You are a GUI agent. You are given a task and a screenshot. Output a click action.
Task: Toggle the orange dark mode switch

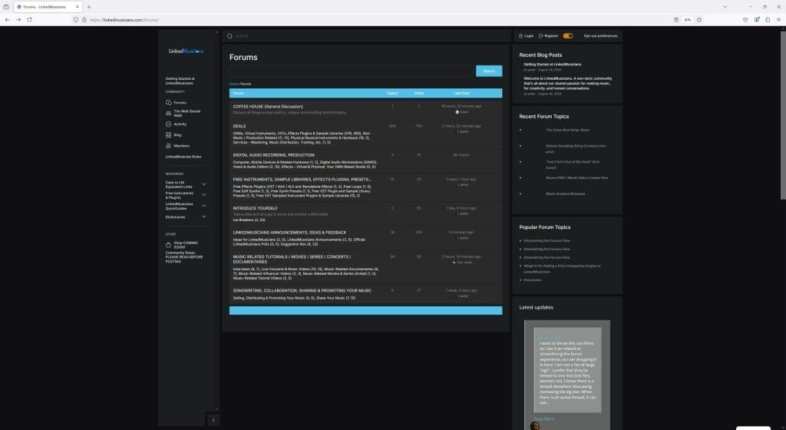[x=568, y=35]
